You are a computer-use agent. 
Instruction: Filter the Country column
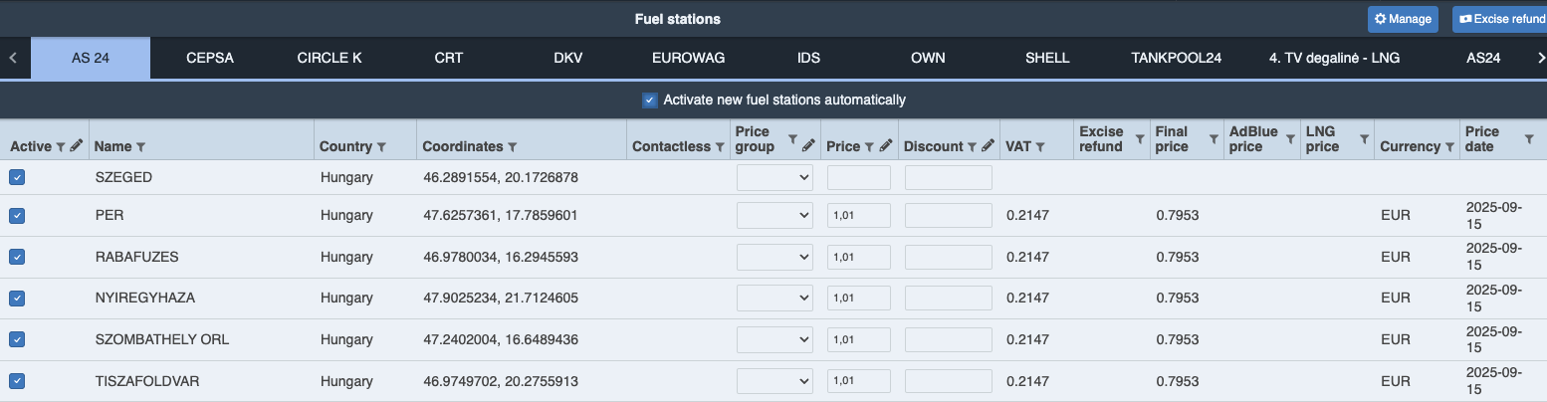point(381,147)
